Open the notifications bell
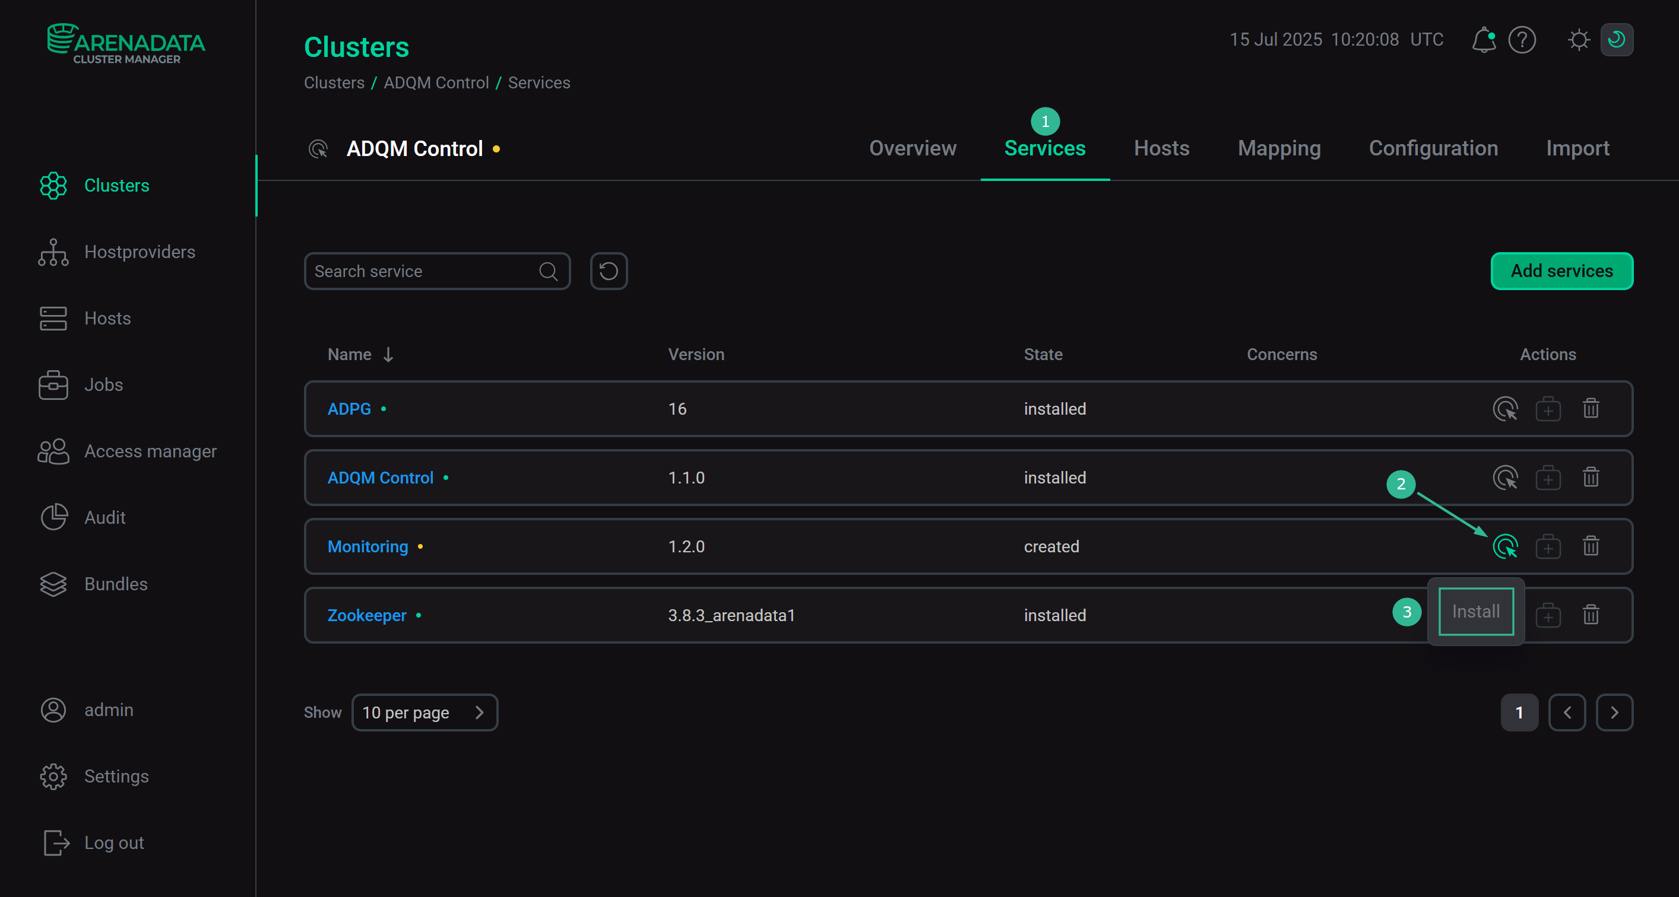 click(x=1483, y=40)
